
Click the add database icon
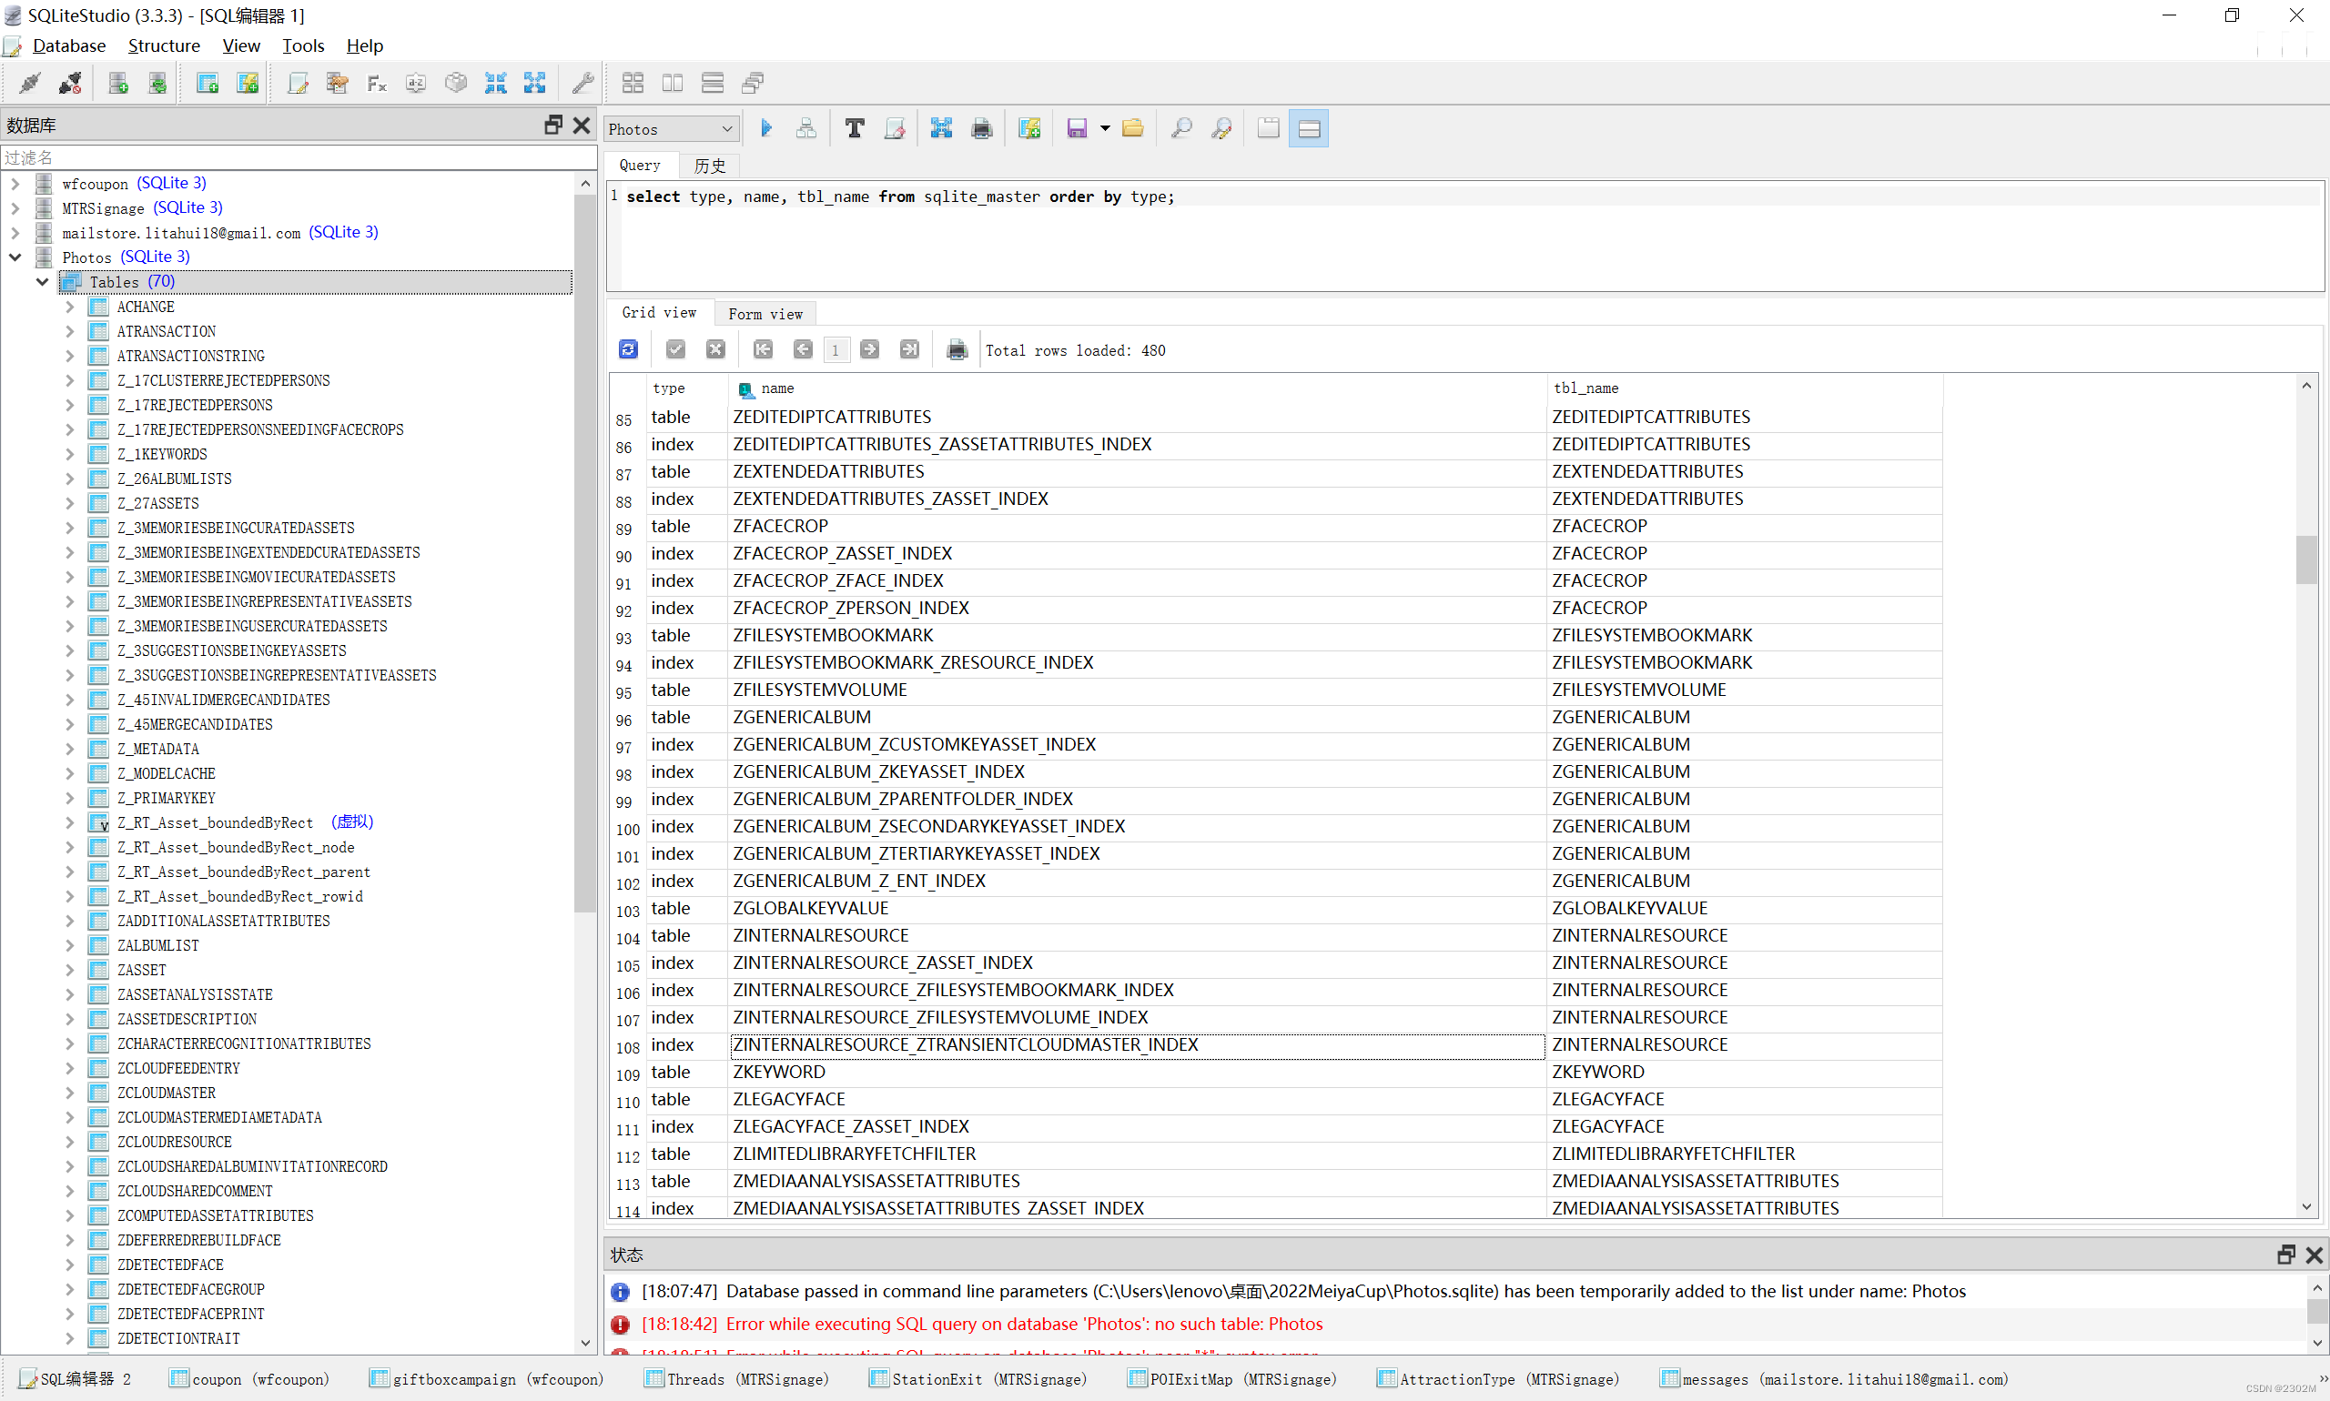(118, 83)
